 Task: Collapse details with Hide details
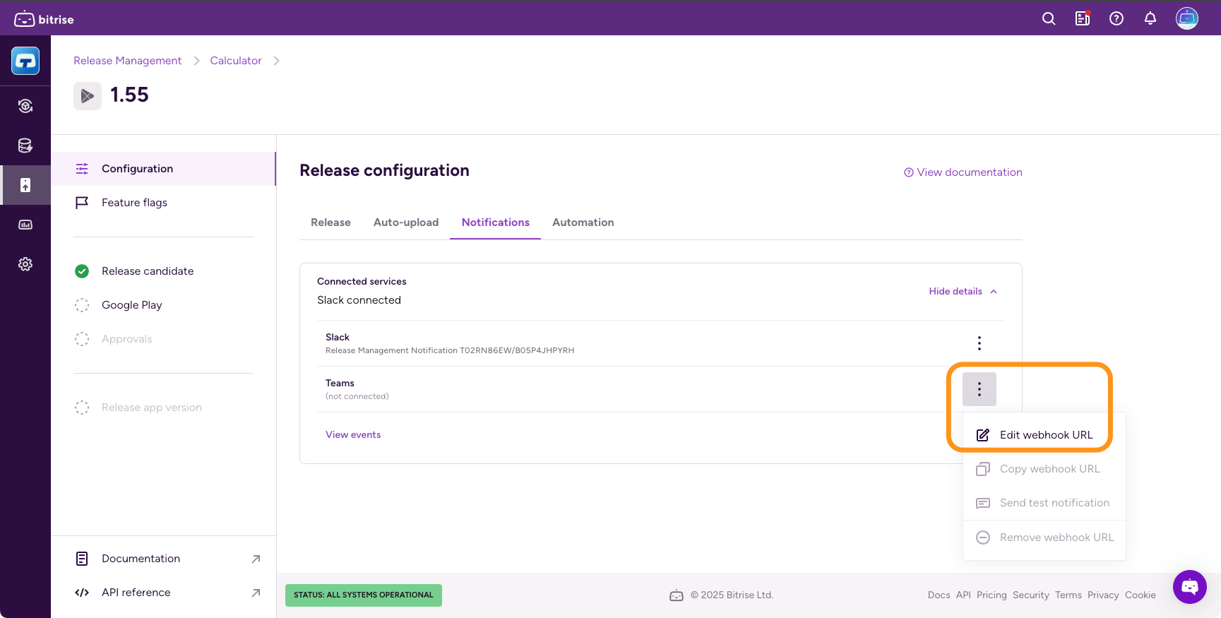point(963,291)
